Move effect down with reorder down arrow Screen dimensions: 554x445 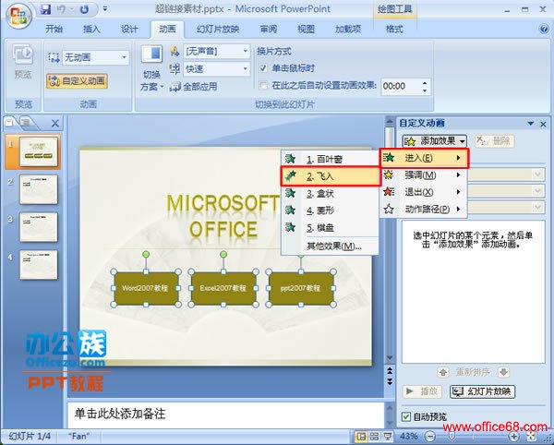tap(504, 372)
